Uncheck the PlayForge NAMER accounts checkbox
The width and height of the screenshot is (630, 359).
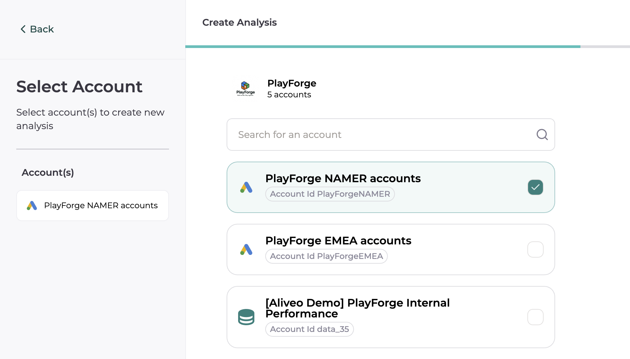(x=535, y=187)
